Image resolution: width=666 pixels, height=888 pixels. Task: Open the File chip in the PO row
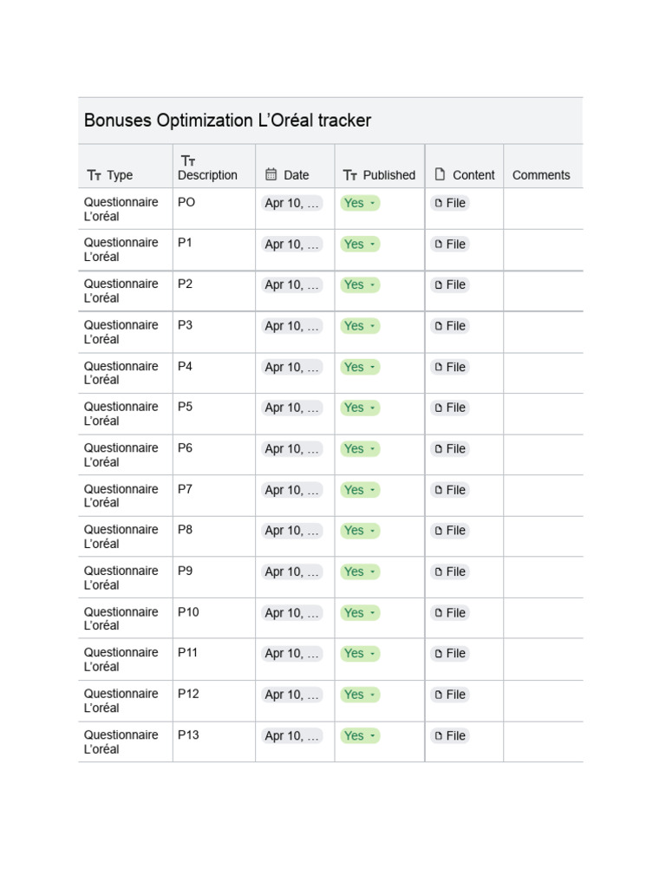[450, 203]
